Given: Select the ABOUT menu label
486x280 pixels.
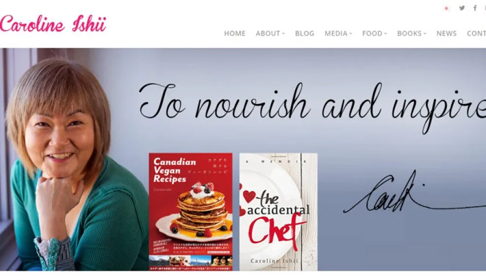Looking at the screenshot, I should (268, 33).
